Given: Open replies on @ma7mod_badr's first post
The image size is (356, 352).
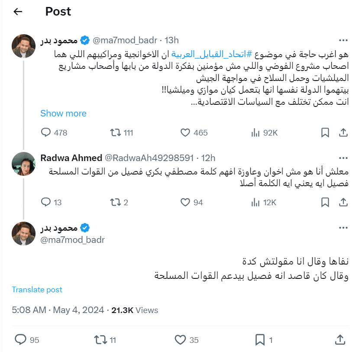Looking at the screenshot, I should [46, 132].
